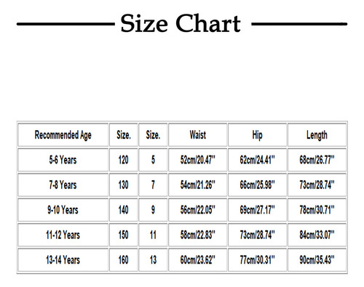Click the Length column header
Screen dimensions: 364x287
317,135
